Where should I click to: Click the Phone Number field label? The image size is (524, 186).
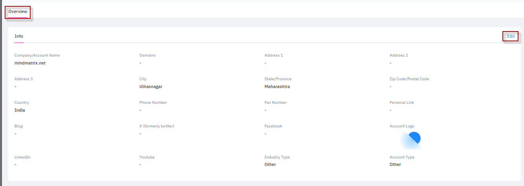tap(153, 103)
